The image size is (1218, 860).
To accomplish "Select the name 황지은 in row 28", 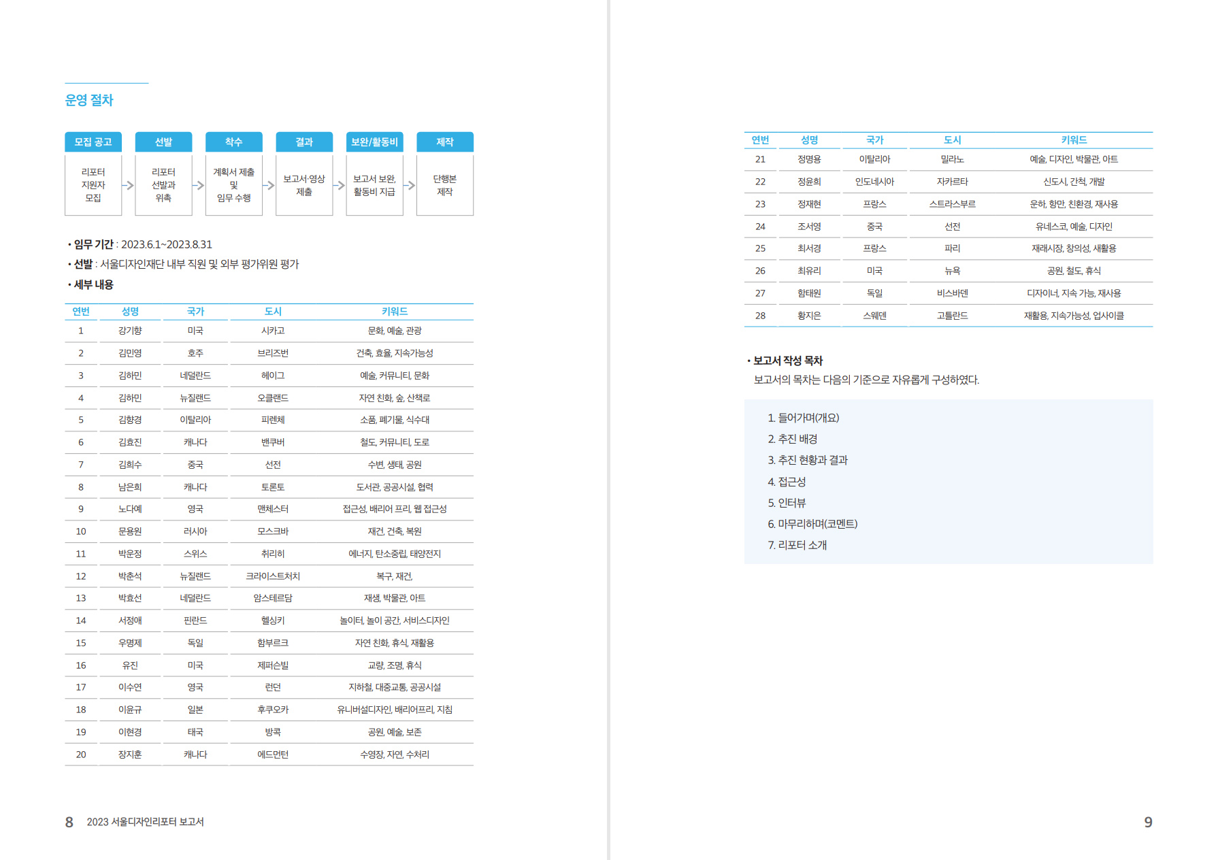I will tap(809, 316).
